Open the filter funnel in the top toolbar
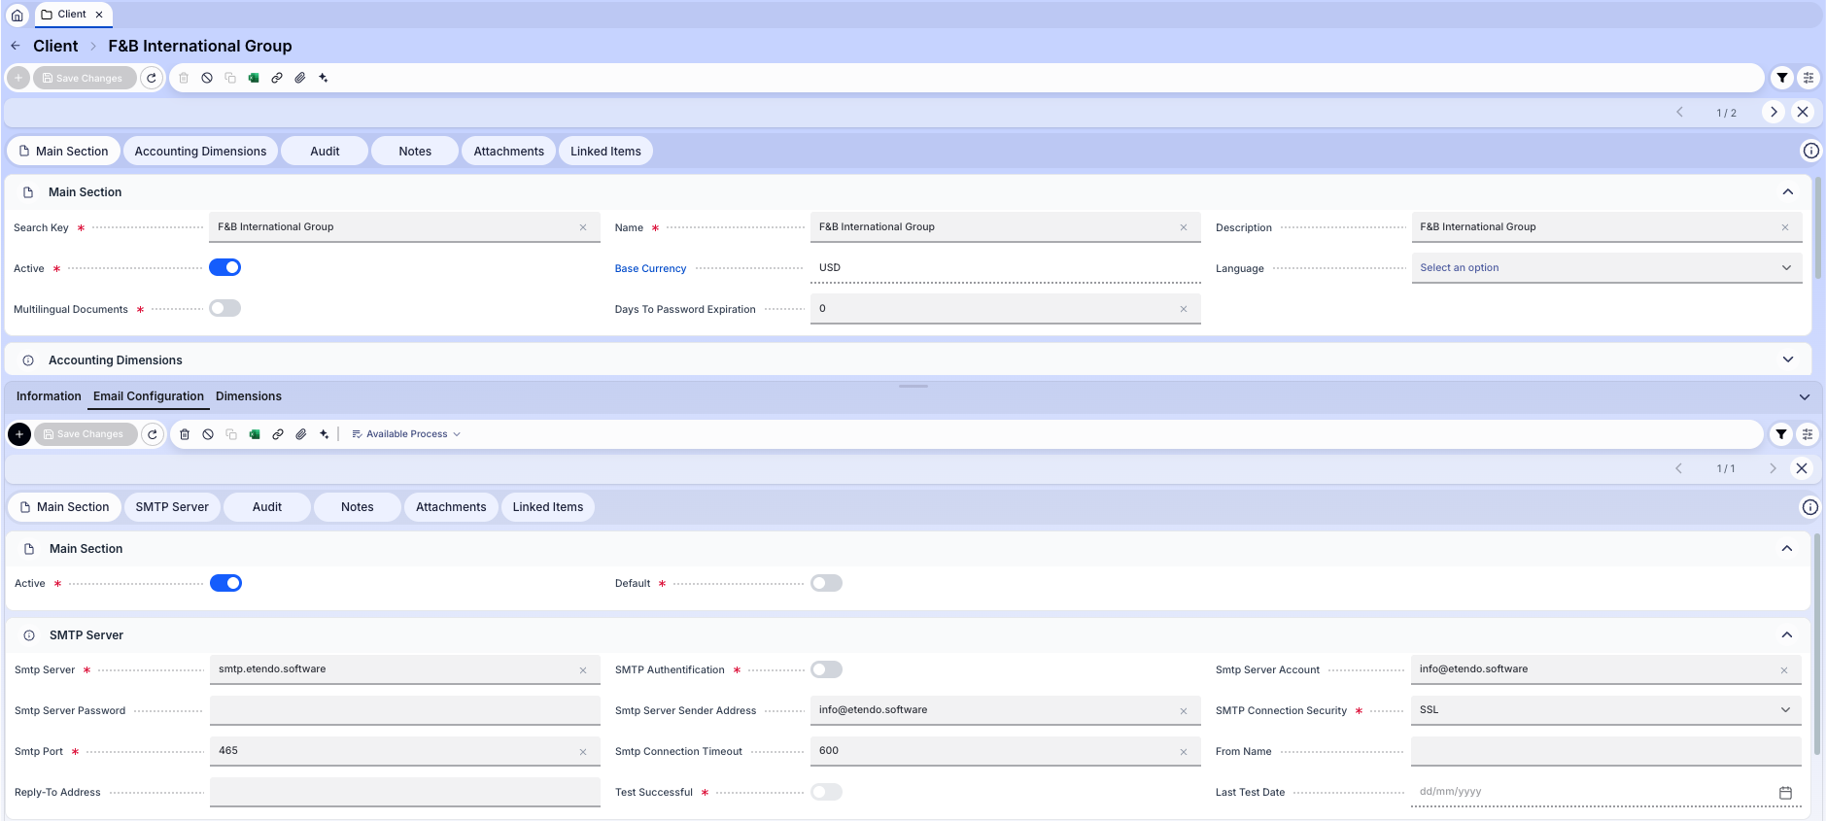 pyautogui.click(x=1781, y=78)
